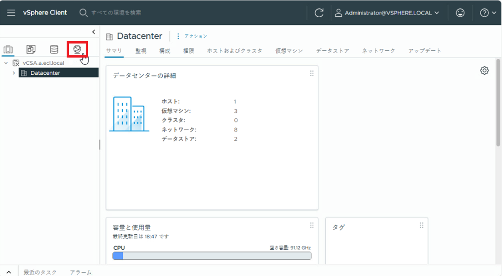The image size is (502, 276).
Task: Open the help question mark dropdown
Action: tap(488, 13)
